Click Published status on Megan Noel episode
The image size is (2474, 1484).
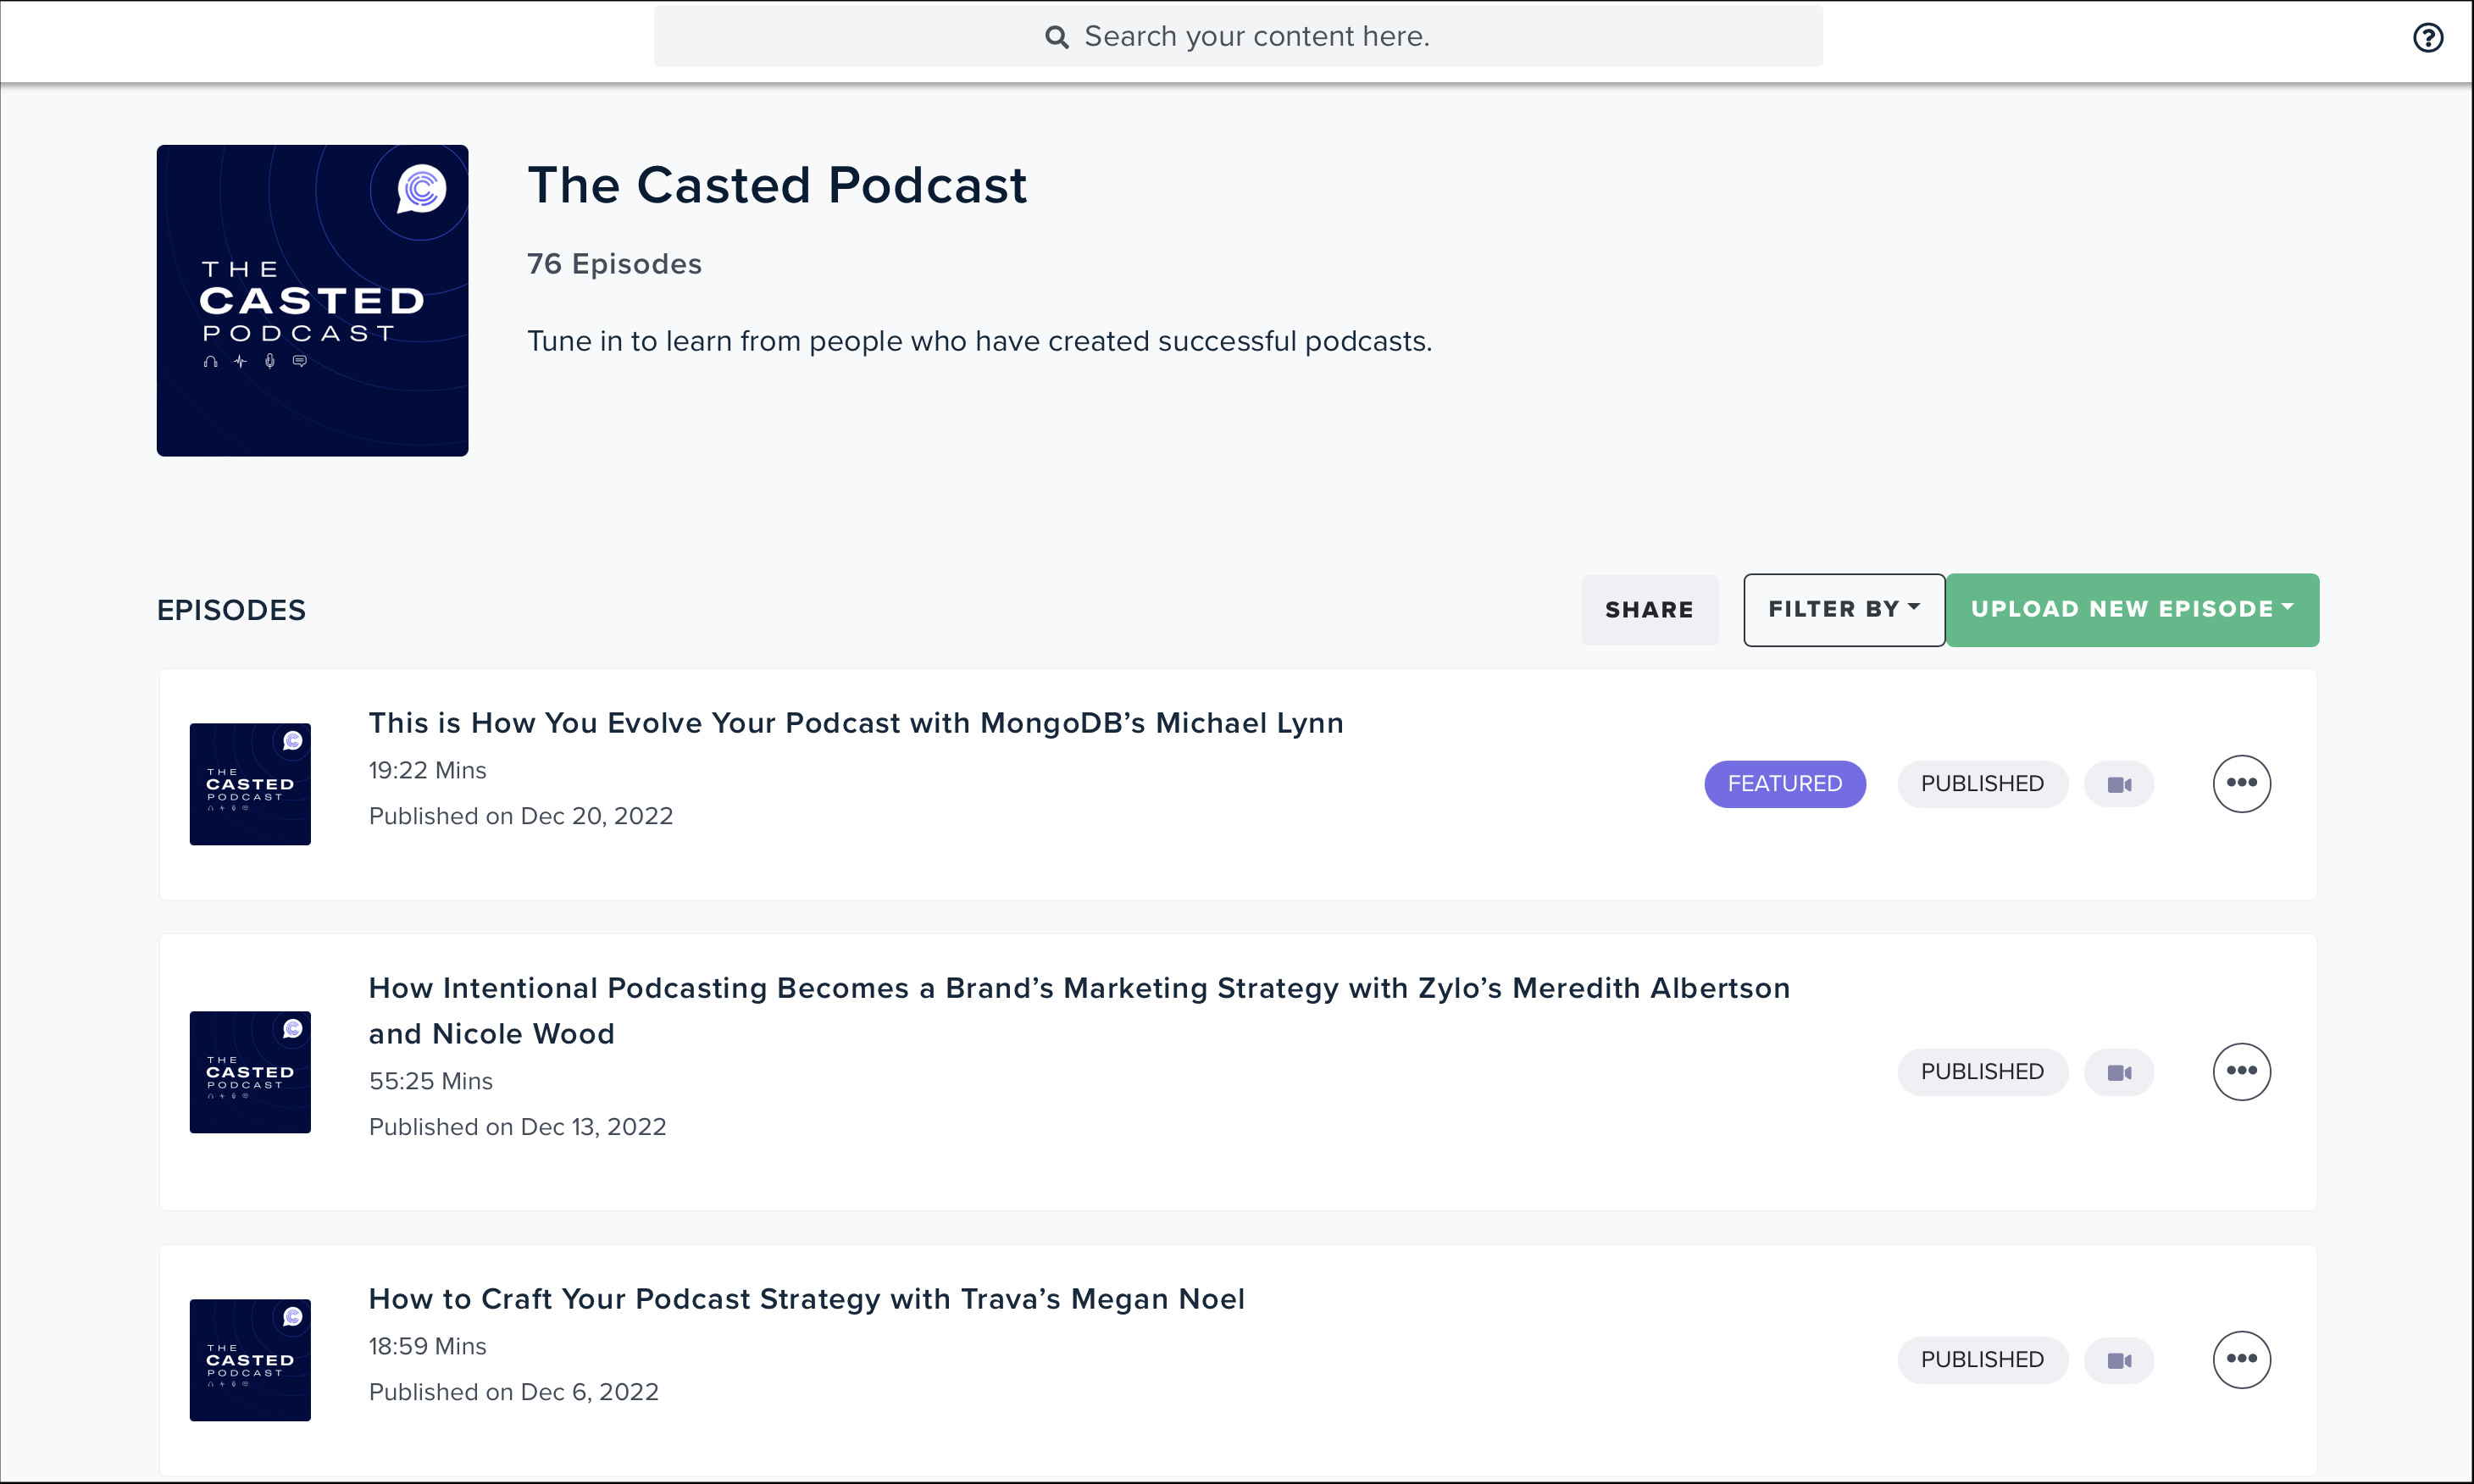point(1982,1360)
